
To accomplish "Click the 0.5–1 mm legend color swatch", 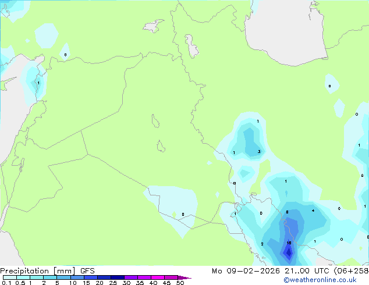I will click(x=23, y=277).
